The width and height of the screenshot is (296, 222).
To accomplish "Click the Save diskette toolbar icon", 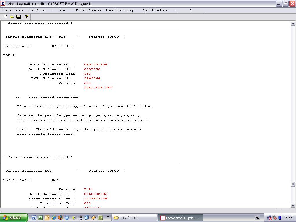I will pos(18,17).
